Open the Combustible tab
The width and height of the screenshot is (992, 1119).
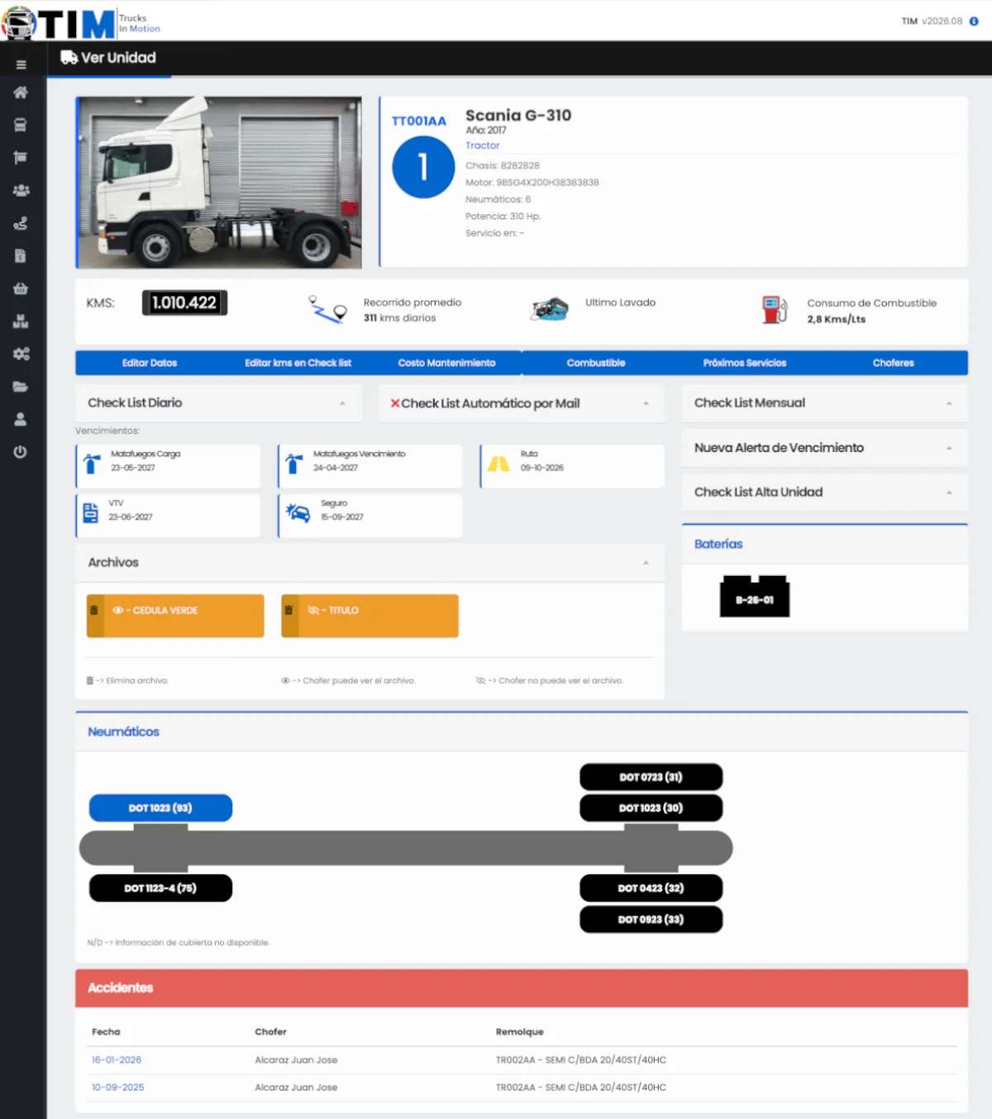[x=596, y=363]
